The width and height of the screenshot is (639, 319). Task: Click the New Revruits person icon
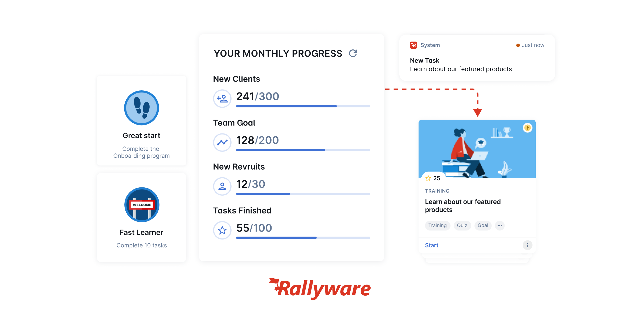(222, 186)
